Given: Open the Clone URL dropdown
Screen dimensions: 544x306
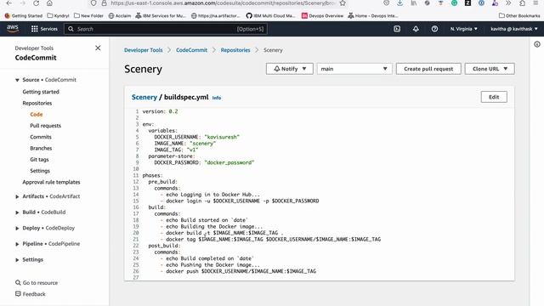Looking at the screenshot, I should point(490,69).
